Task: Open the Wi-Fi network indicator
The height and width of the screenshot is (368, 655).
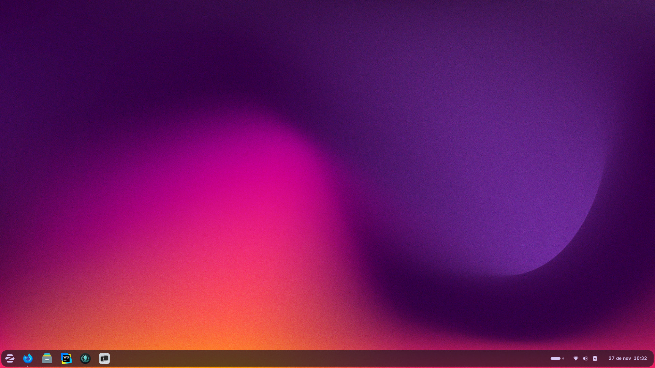Action: [x=576, y=358]
